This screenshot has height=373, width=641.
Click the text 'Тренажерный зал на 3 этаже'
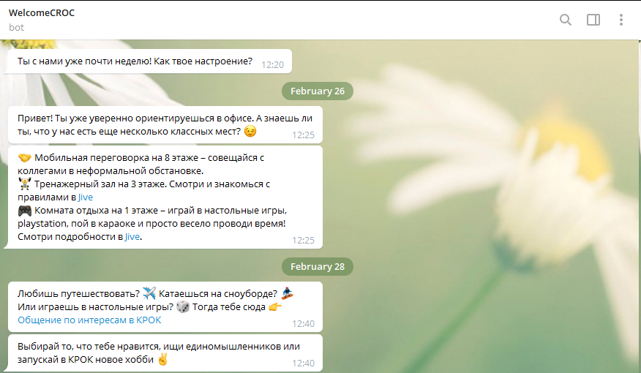[100, 184]
